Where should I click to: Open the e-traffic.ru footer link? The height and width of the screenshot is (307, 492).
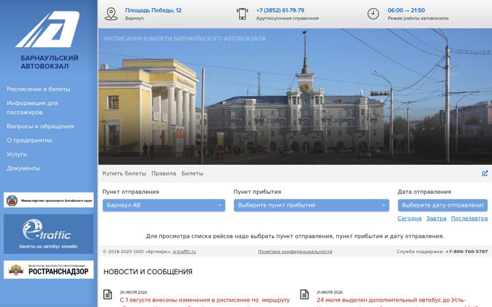pos(184,252)
